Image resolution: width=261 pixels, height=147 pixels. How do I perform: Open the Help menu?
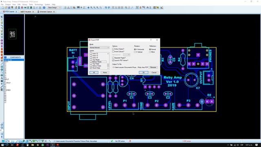coord(53,4)
